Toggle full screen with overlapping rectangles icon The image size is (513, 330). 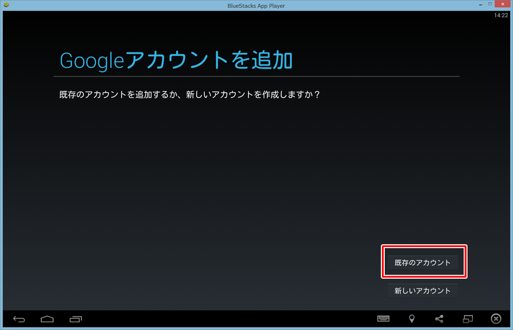(x=468, y=319)
